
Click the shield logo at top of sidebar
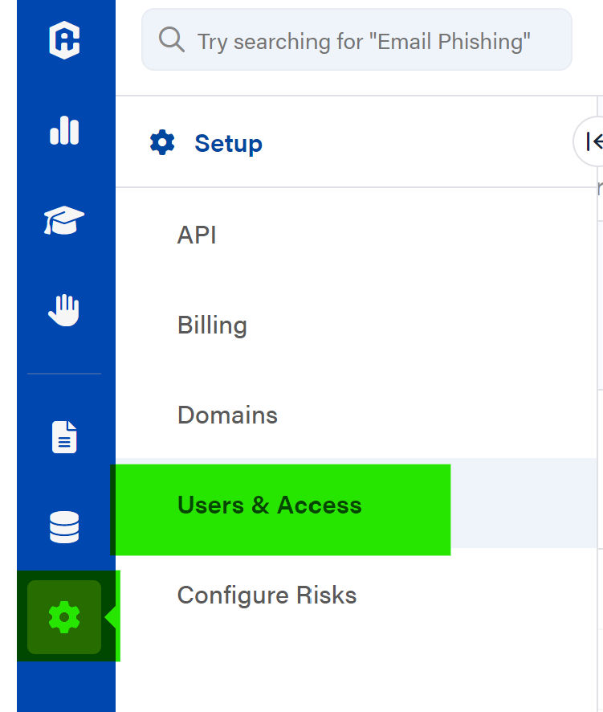pyautogui.click(x=64, y=40)
